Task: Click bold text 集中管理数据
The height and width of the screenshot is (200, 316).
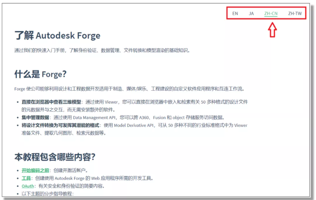Action: point(35,118)
